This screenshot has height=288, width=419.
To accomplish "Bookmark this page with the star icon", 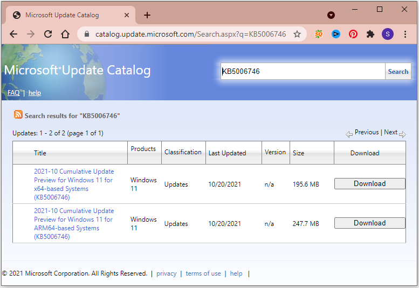I will coord(297,34).
